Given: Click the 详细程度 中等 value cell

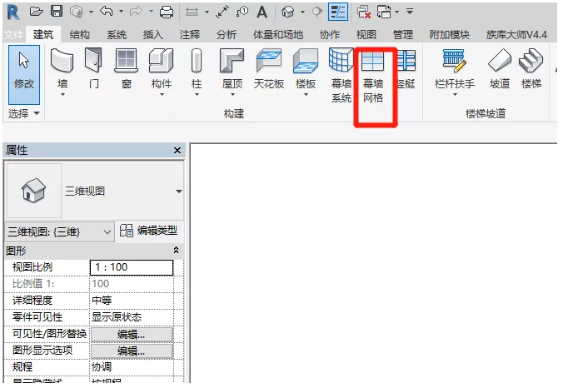Looking at the screenshot, I should point(132,301).
